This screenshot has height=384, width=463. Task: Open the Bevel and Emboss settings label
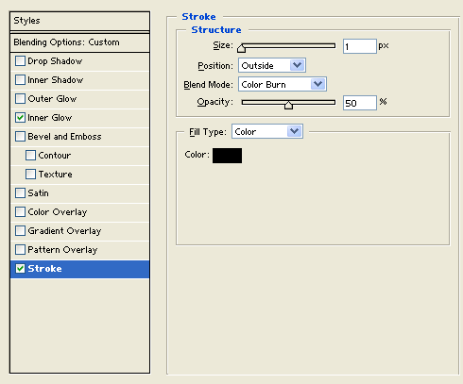(64, 137)
